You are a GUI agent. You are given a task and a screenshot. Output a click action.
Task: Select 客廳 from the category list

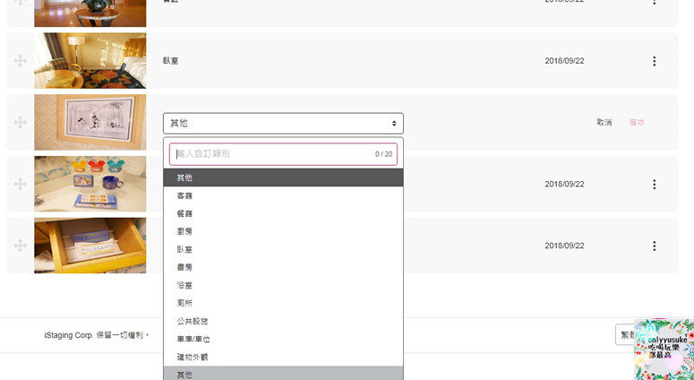(x=283, y=195)
